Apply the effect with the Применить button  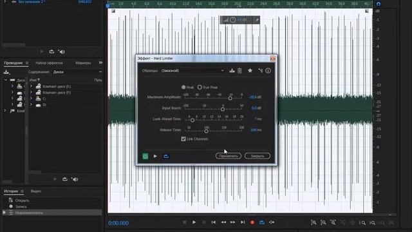(x=229, y=156)
